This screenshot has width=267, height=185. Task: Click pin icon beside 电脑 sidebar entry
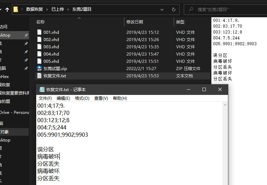(26, 68)
